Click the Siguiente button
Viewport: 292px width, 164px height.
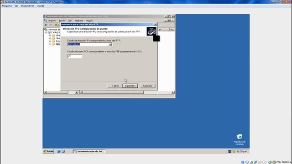click(x=130, y=86)
